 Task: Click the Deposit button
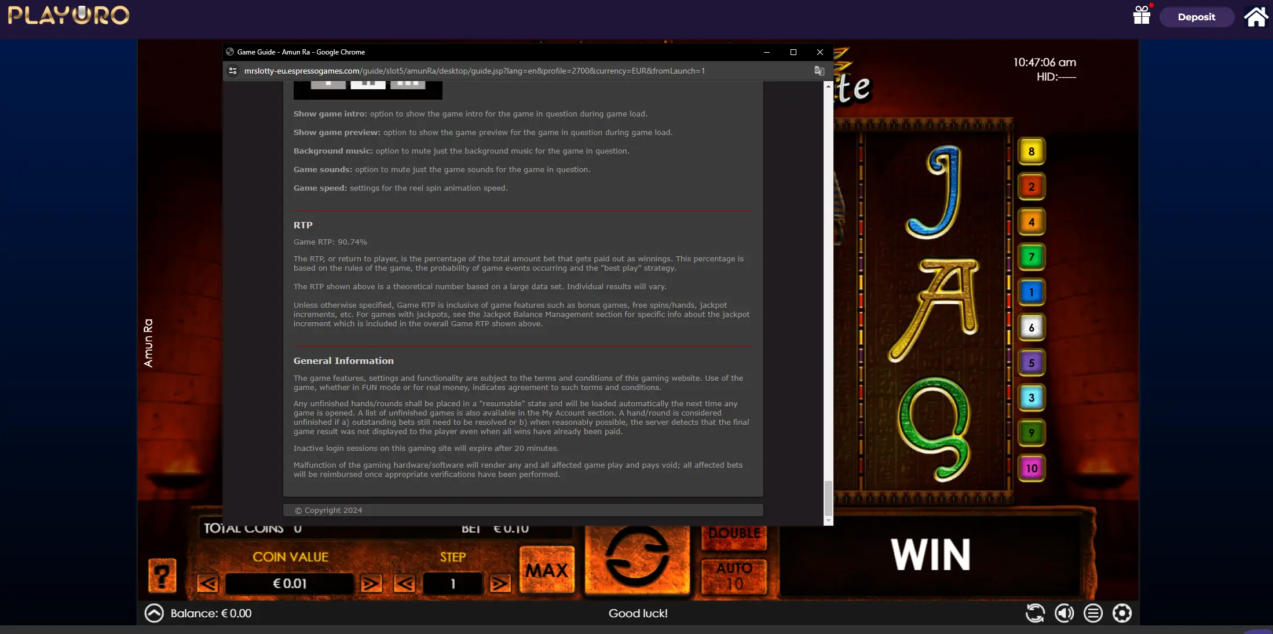pyautogui.click(x=1196, y=17)
